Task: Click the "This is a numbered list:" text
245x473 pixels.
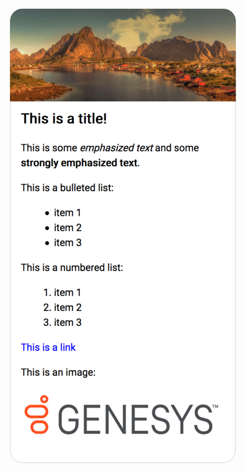Action: tap(72, 268)
